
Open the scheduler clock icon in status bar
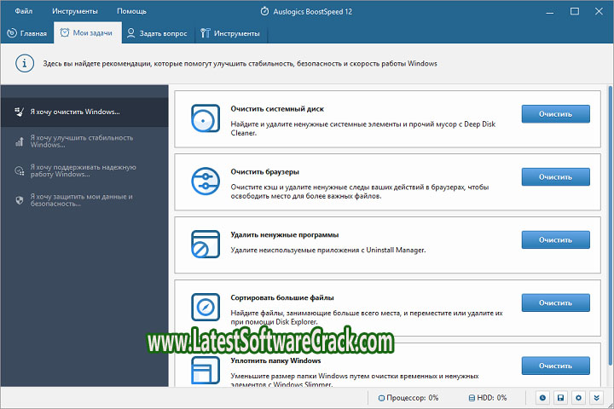pos(543,398)
